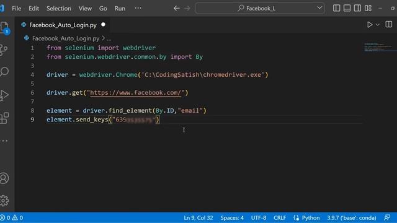Image resolution: width=397 pixels, height=223 pixels.
Task: Open the Extensions view
Action: (4, 118)
